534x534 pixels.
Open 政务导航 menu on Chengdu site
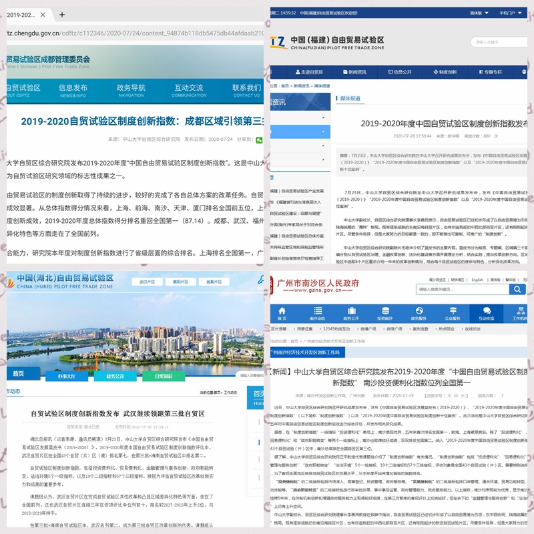pos(131,91)
